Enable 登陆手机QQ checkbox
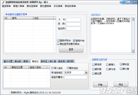The height and width of the screenshot is (95, 138). (58, 40)
